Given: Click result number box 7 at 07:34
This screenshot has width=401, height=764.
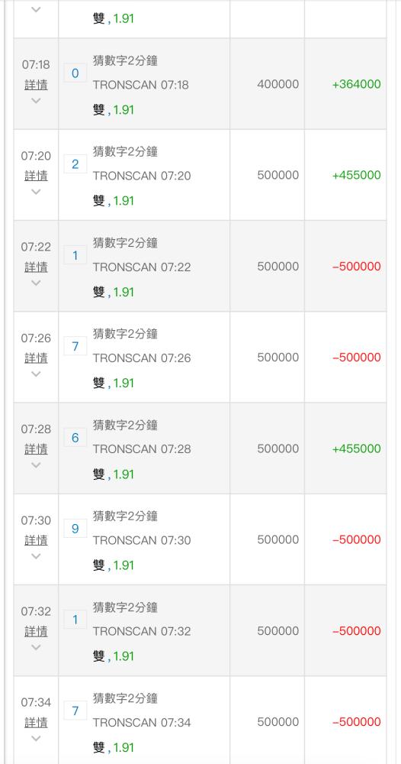Looking at the screenshot, I should click(75, 711).
